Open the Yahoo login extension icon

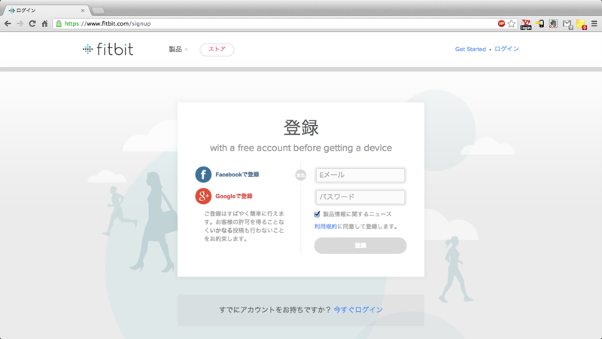526,24
